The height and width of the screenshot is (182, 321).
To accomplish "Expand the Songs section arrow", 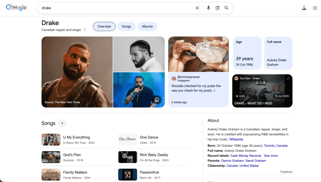I will [x=62, y=123].
